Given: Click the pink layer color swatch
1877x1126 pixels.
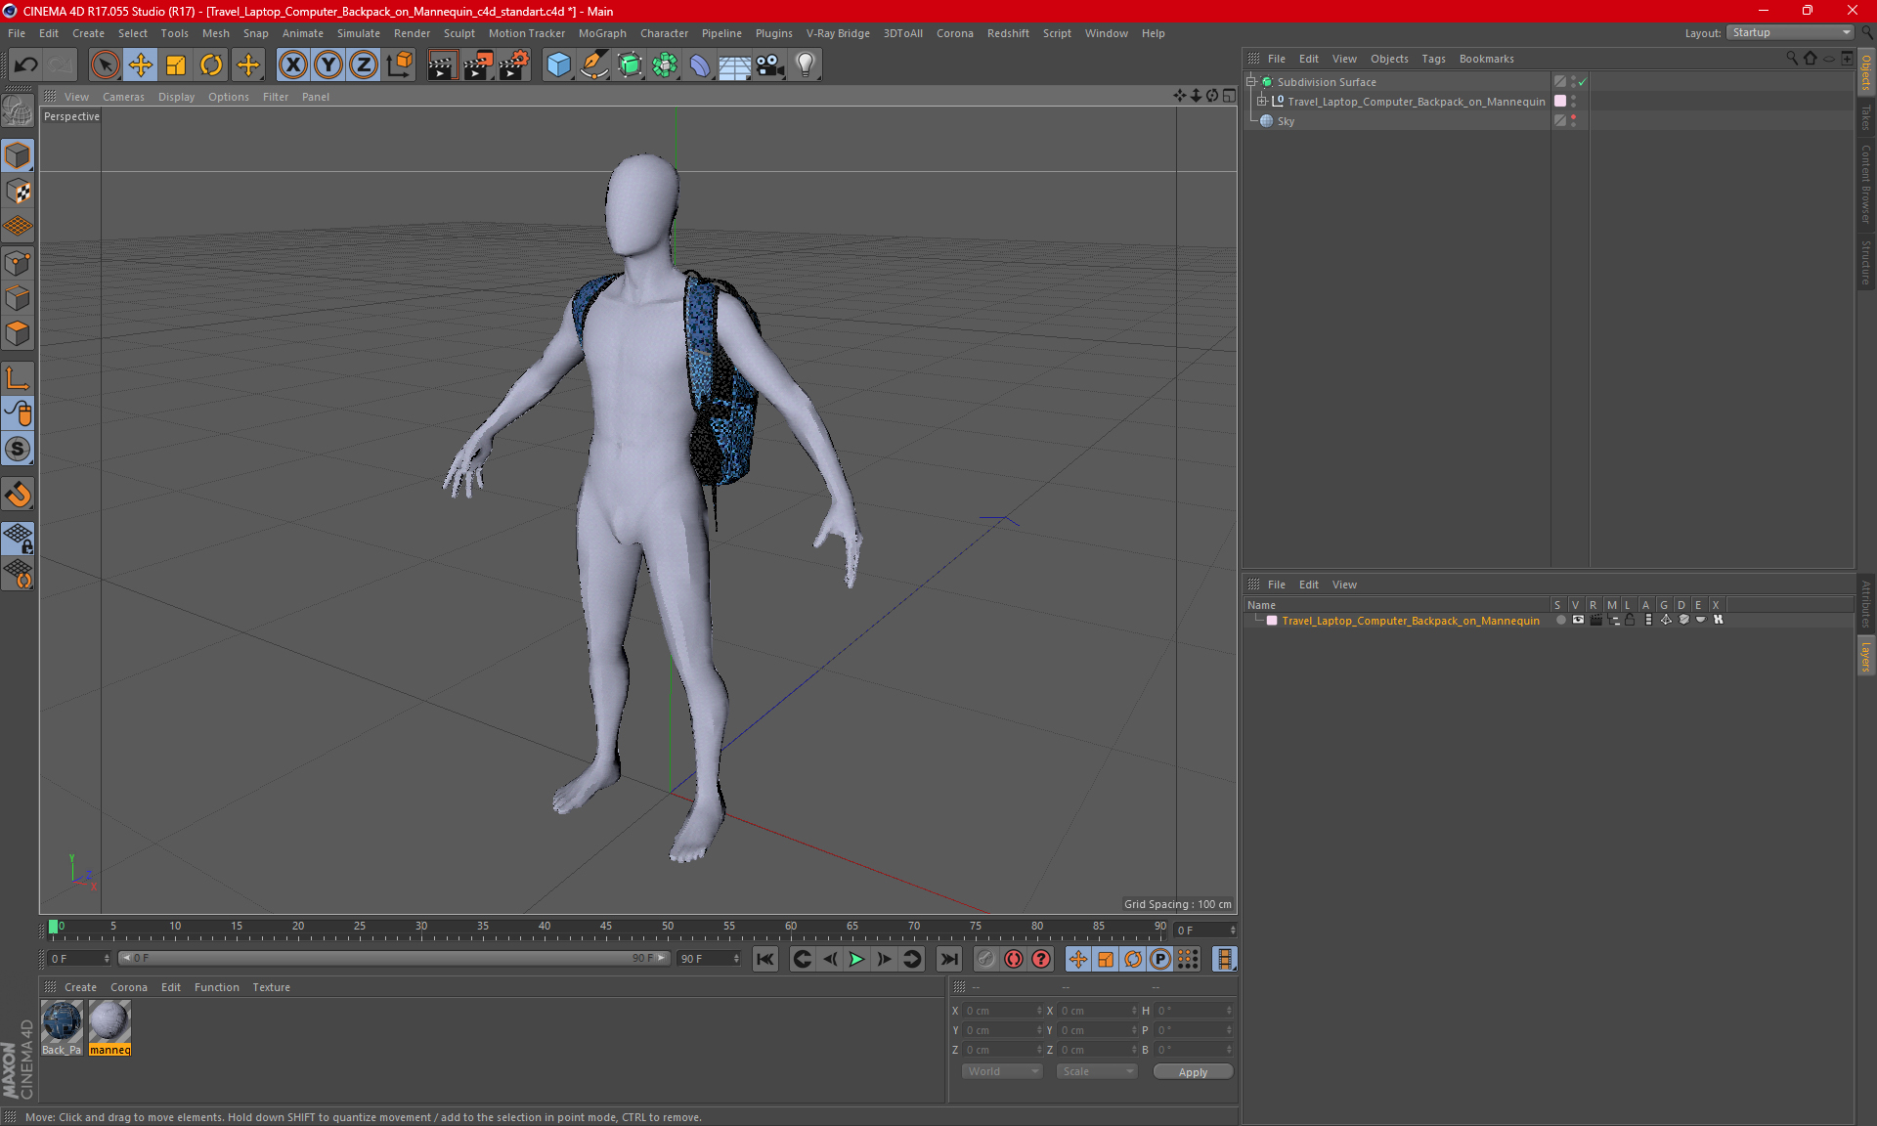Looking at the screenshot, I should (1272, 621).
